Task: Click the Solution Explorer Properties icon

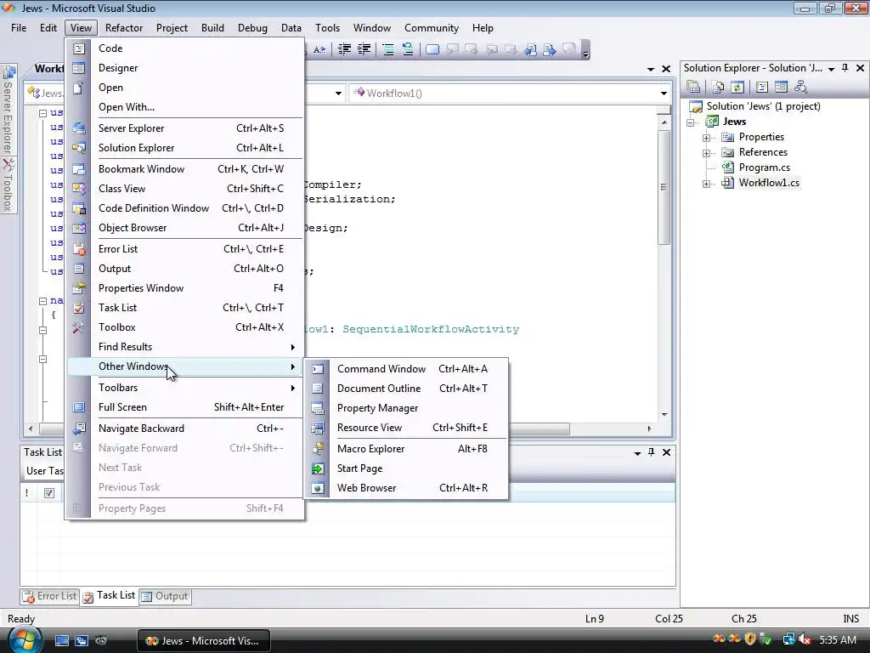Action: pos(693,87)
